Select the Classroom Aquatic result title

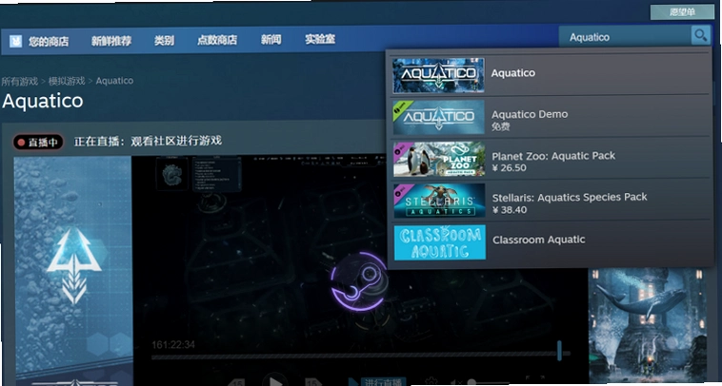click(539, 240)
